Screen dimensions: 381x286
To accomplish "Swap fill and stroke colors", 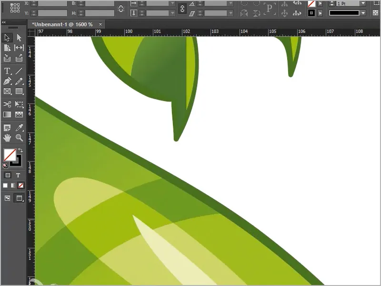I will tap(20, 150).
